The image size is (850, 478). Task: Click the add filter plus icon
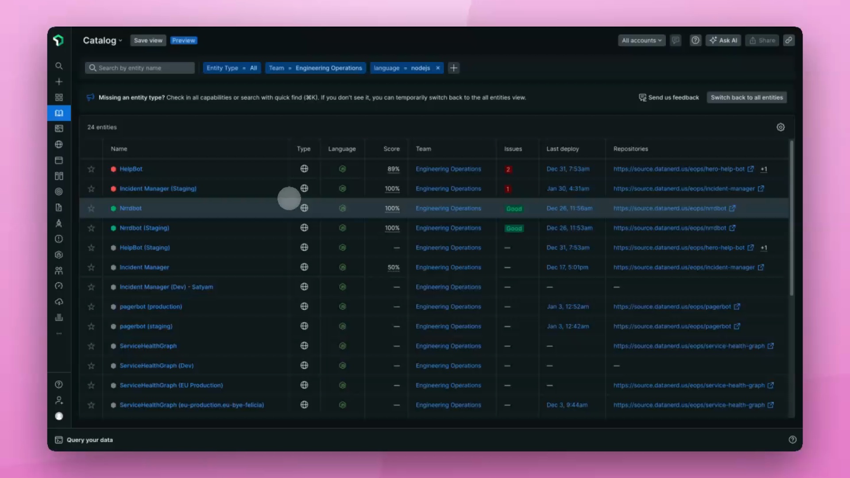(454, 68)
